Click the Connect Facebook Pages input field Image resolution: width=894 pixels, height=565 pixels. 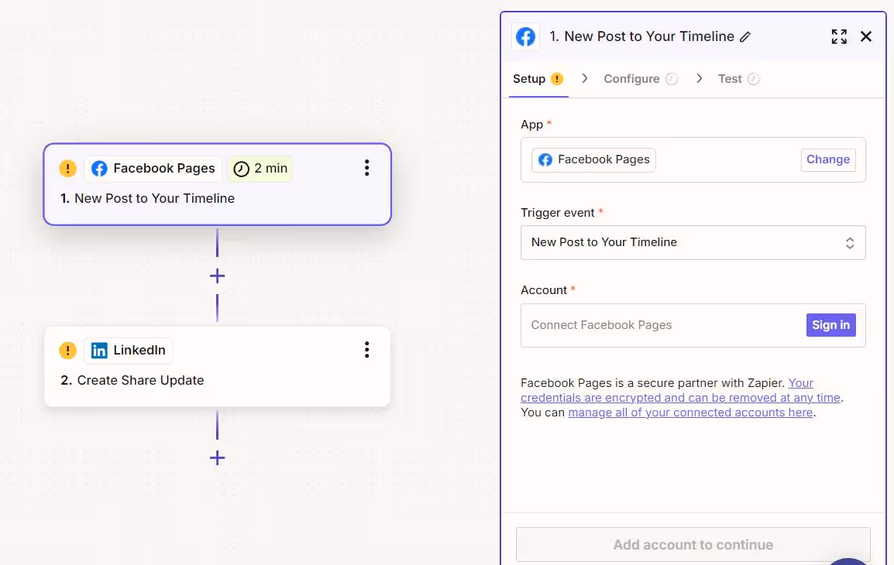658,324
